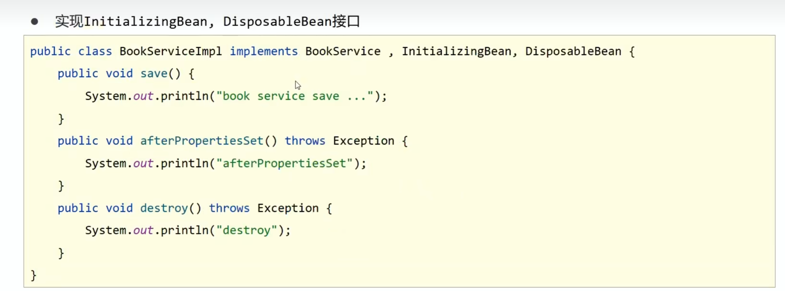Click the heading text ending in 接口
The image size is (785, 291).
coord(207,22)
